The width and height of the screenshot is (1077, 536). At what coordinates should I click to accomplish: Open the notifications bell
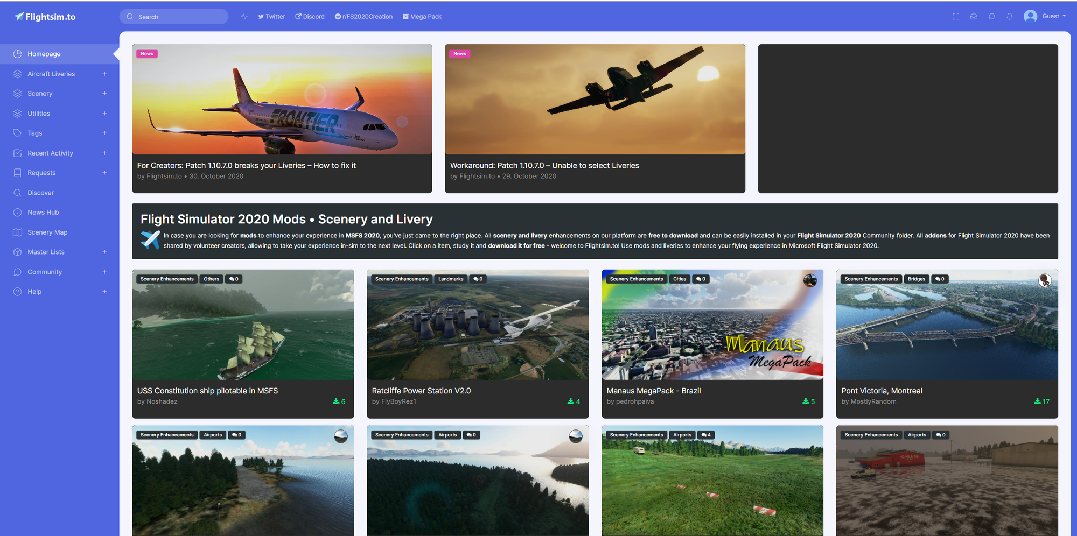pyautogui.click(x=1010, y=17)
